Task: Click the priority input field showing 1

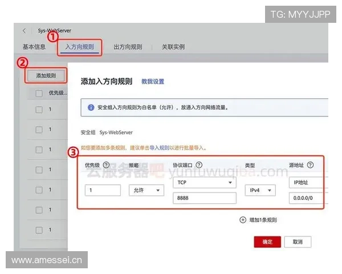Action: [x=103, y=190]
